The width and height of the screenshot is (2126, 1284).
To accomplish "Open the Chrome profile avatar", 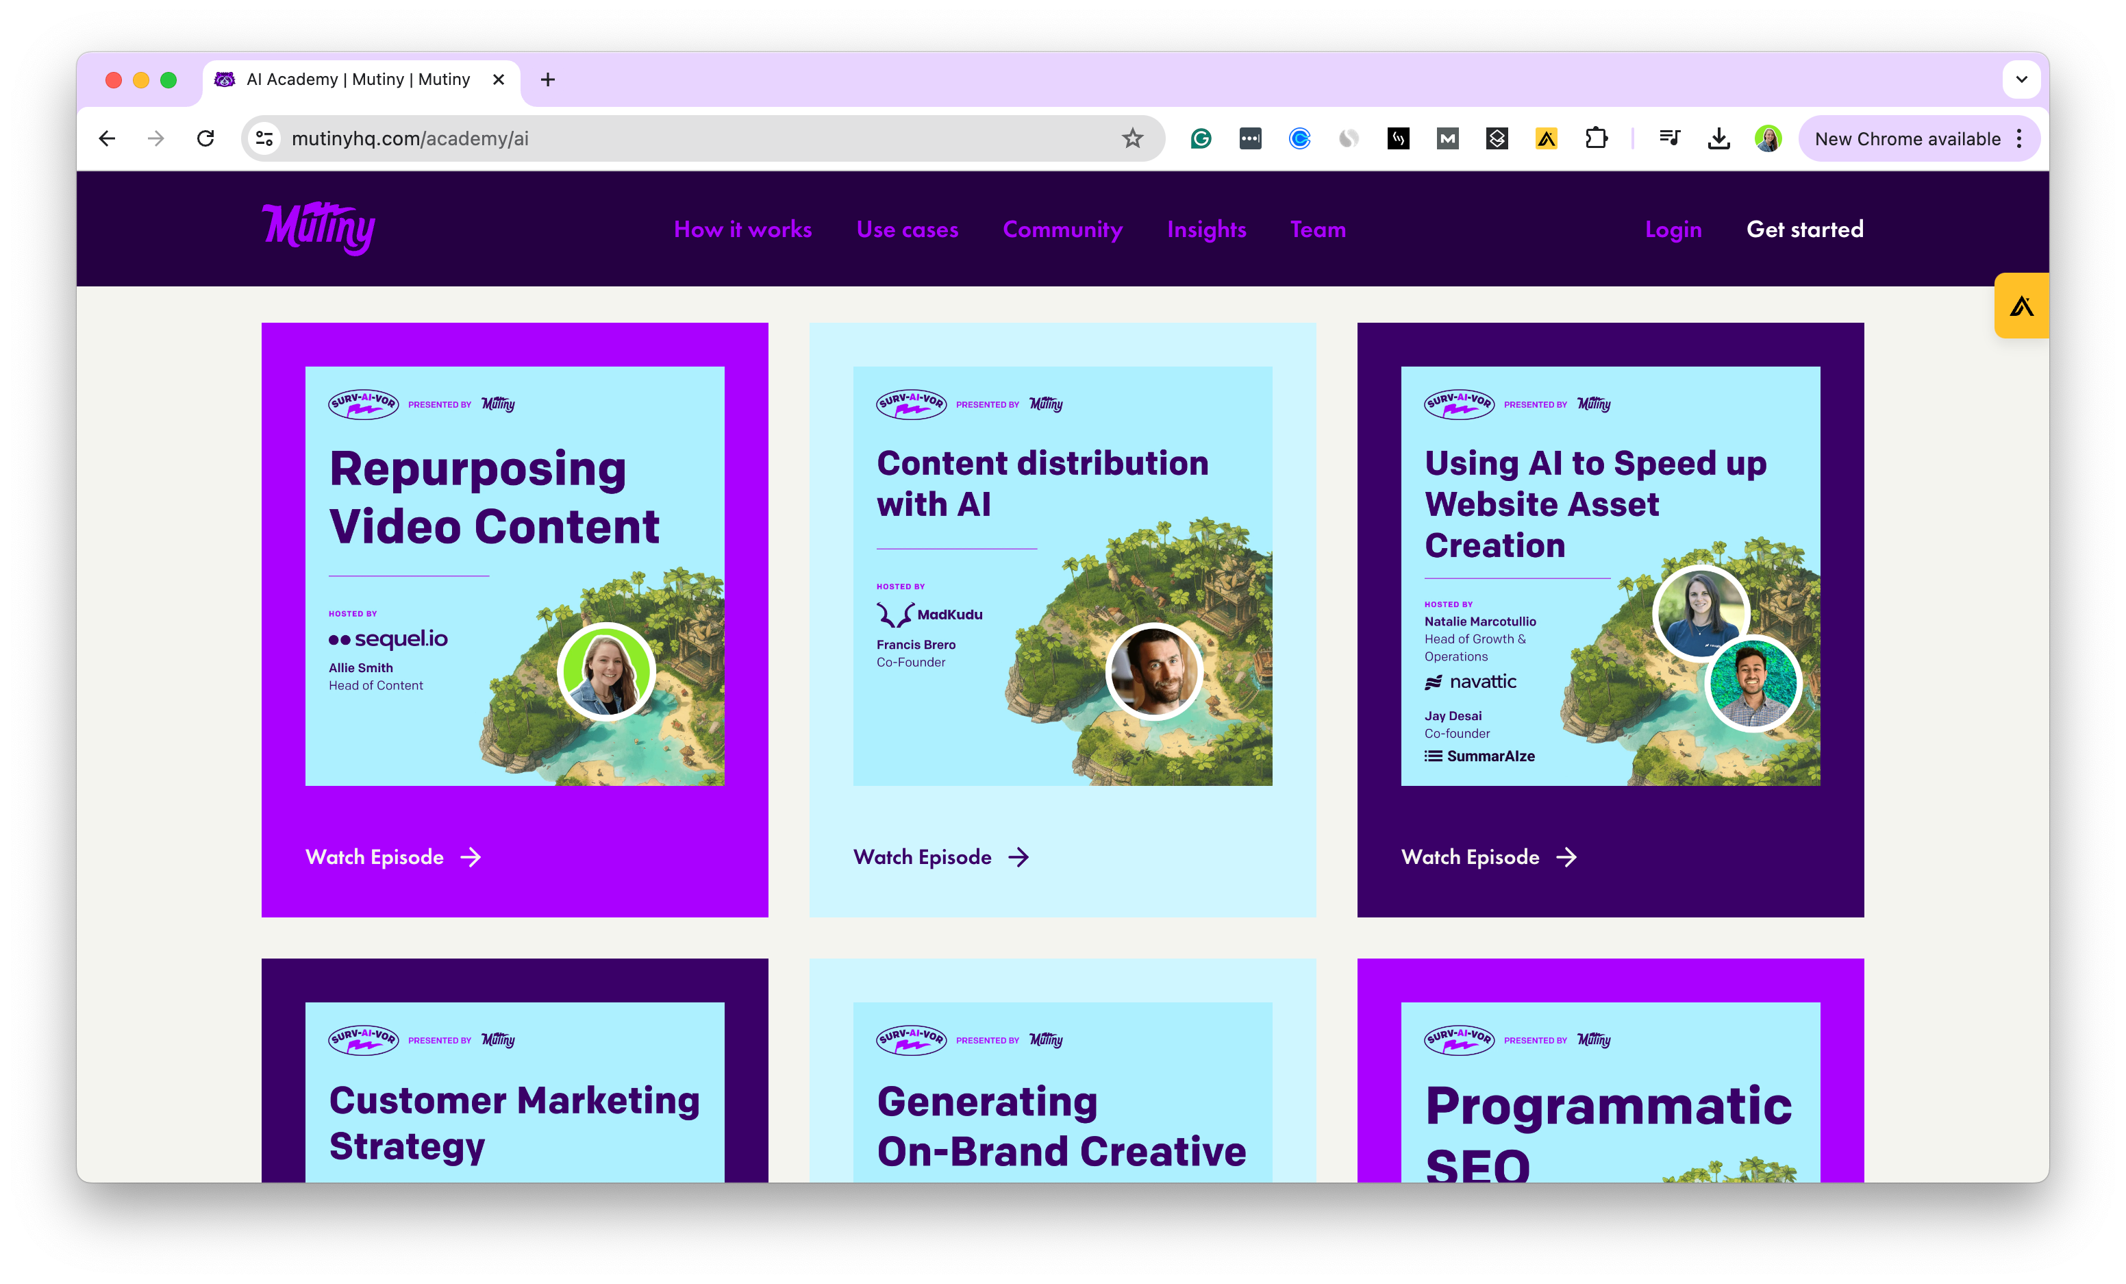I will coord(1768,138).
